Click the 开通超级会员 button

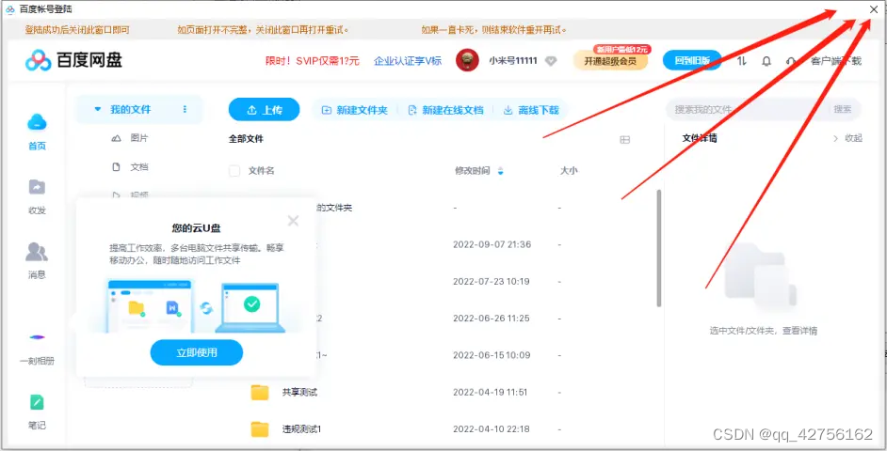[x=610, y=61]
